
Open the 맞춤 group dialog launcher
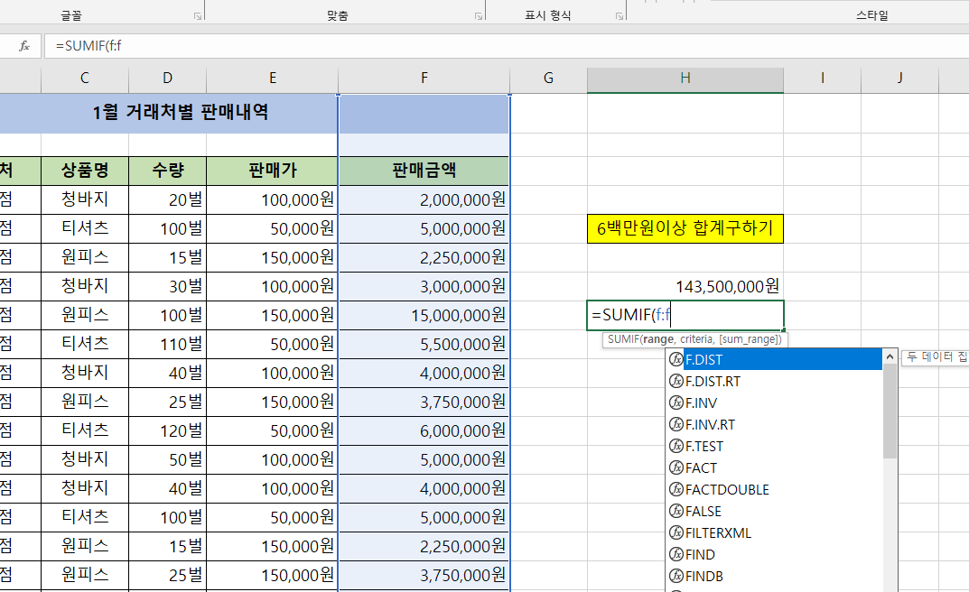pos(479,16)
